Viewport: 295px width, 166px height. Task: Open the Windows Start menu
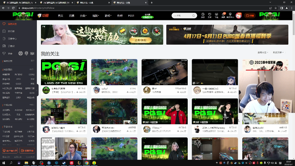(x=3, y=163)
